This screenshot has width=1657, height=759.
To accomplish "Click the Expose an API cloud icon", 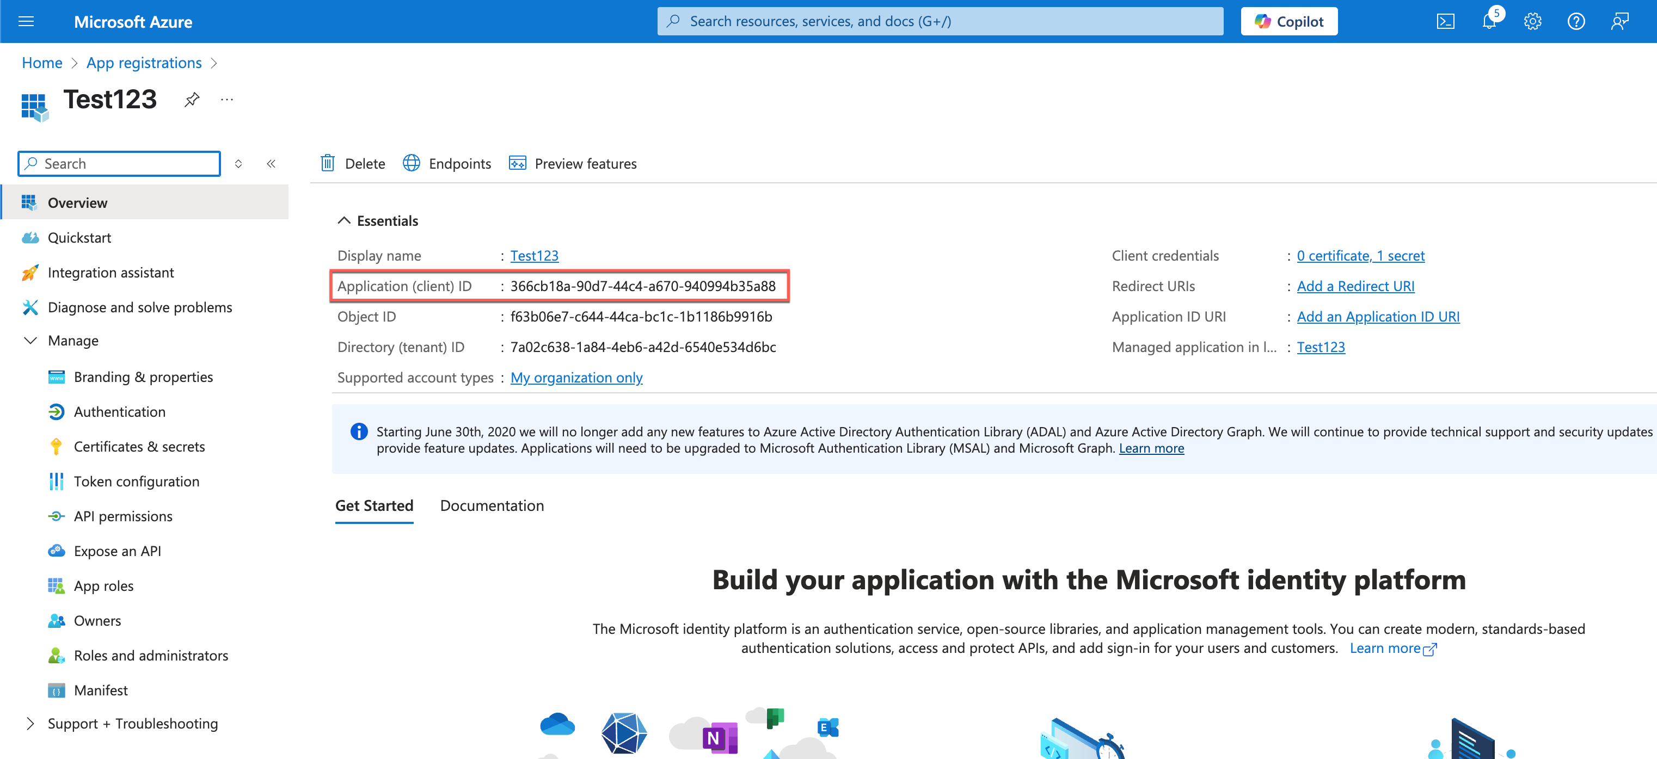I will point(56,551).
